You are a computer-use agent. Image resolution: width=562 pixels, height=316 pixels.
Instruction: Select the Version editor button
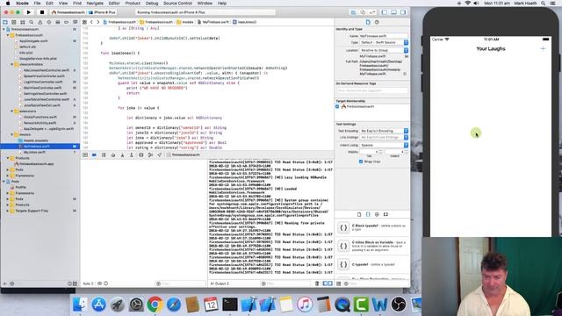point(372,12)
